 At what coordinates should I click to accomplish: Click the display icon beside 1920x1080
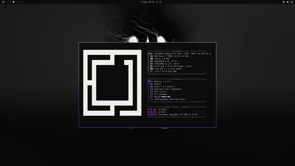[x=152, y=64]
